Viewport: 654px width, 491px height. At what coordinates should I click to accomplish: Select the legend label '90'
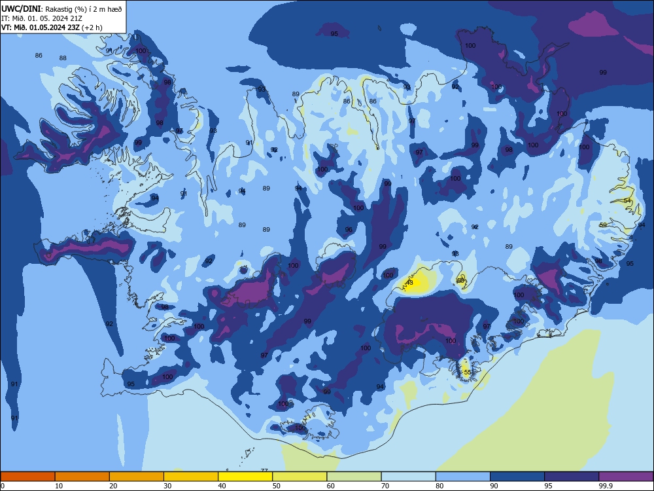(494, 486)
